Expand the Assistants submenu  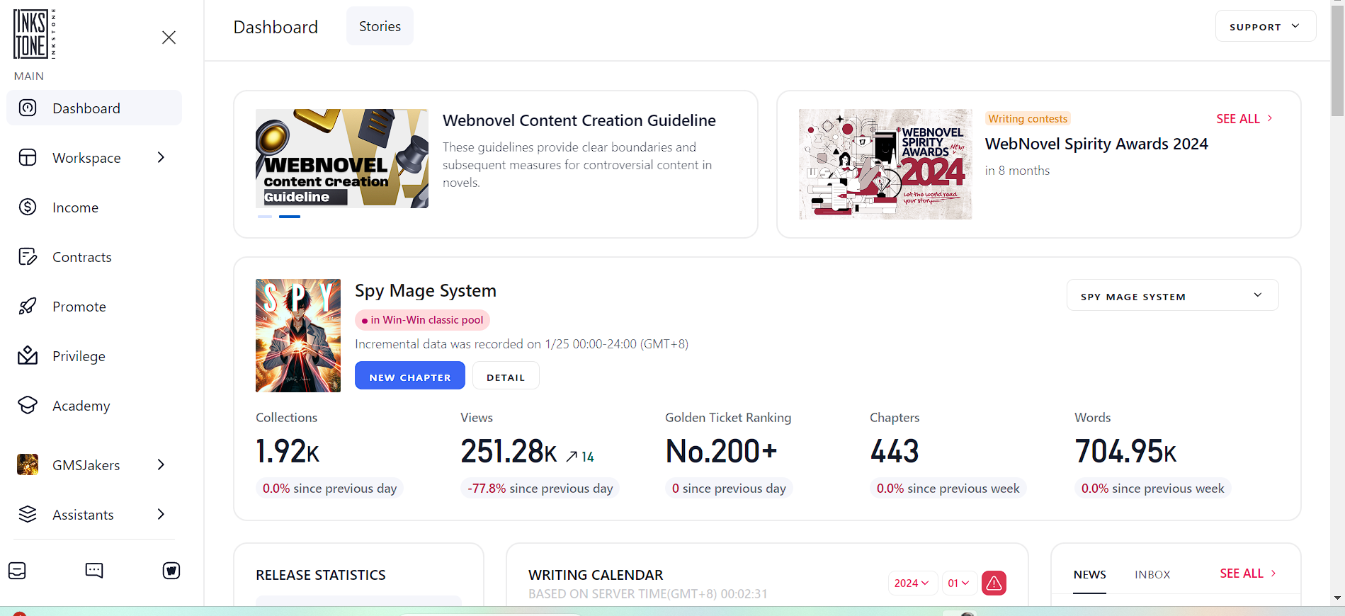pyautogui.click(x=161, y=514)
